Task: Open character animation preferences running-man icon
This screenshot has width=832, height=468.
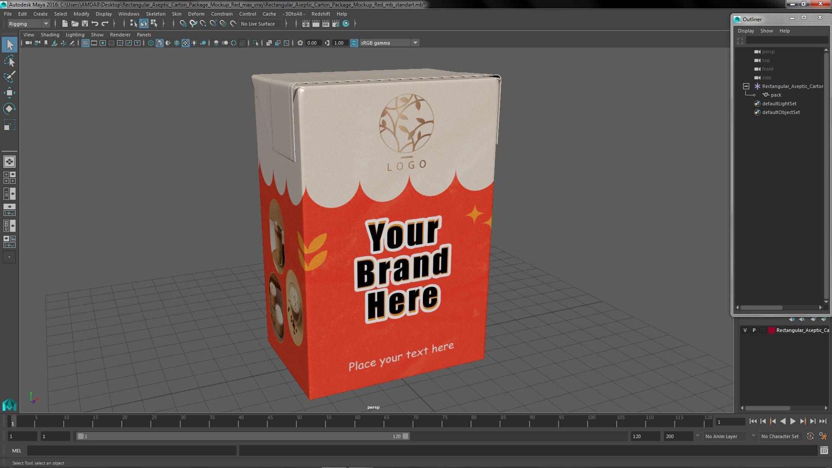Action: (823, 436)
